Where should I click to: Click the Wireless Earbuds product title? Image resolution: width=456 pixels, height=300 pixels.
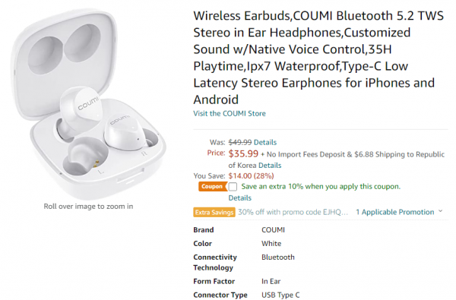pos(318,58)
